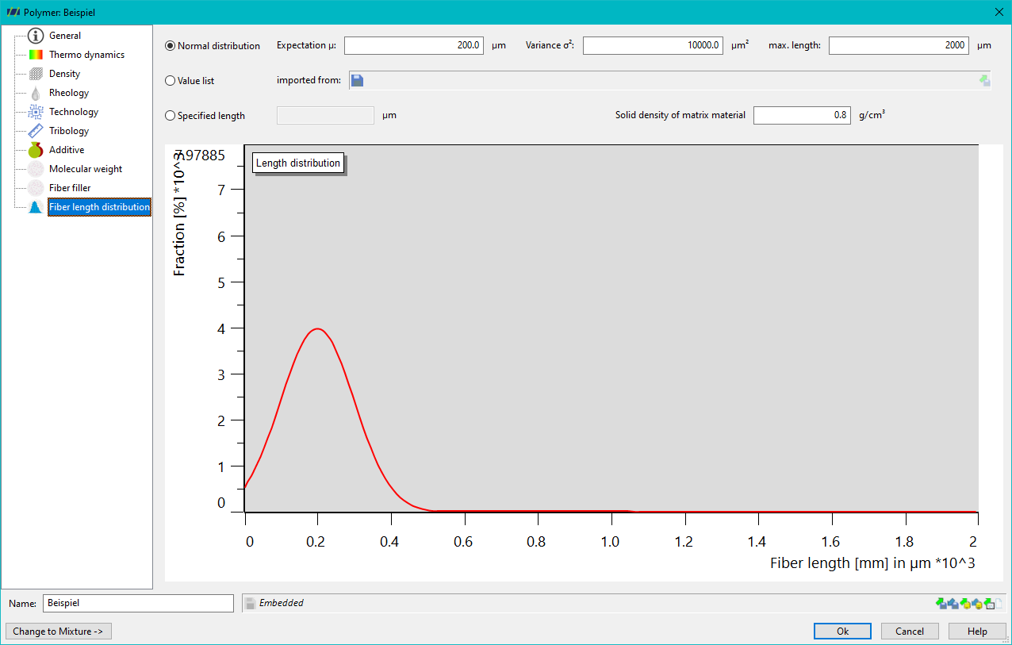Confirm with the Ok button
The height and width of the screenshot is (645, 1012).
(842, 632)
